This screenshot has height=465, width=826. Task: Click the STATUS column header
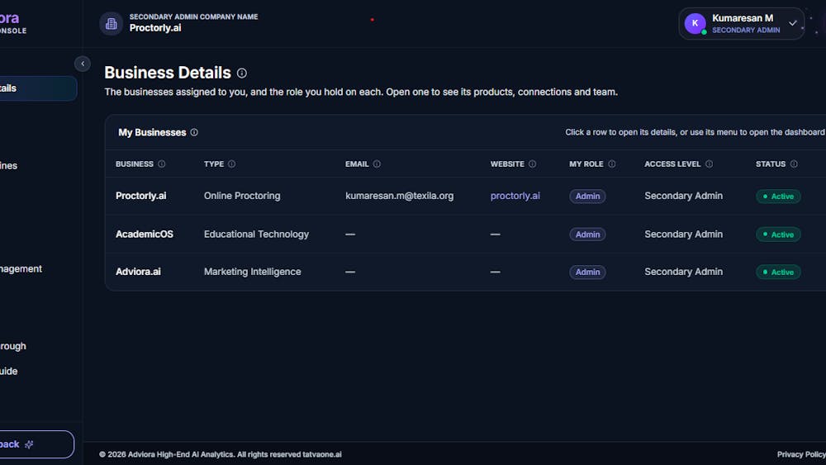(x=771, y=164)
